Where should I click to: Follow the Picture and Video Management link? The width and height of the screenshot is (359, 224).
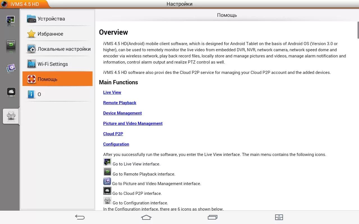pyautogui.click(x=133, y=123)
